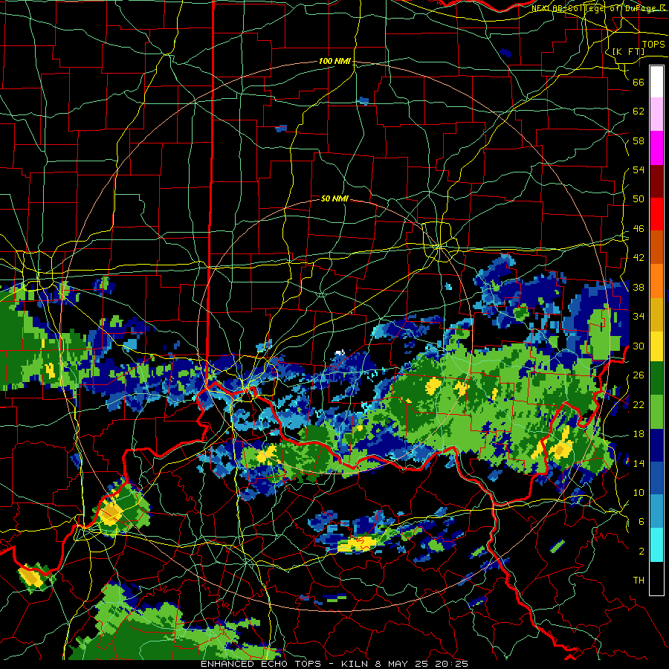Click the KILN 8 MAY 25 20:25 timestamp text
The width and height of the screenshot is (669, 669).
click(x=404, y=664)
